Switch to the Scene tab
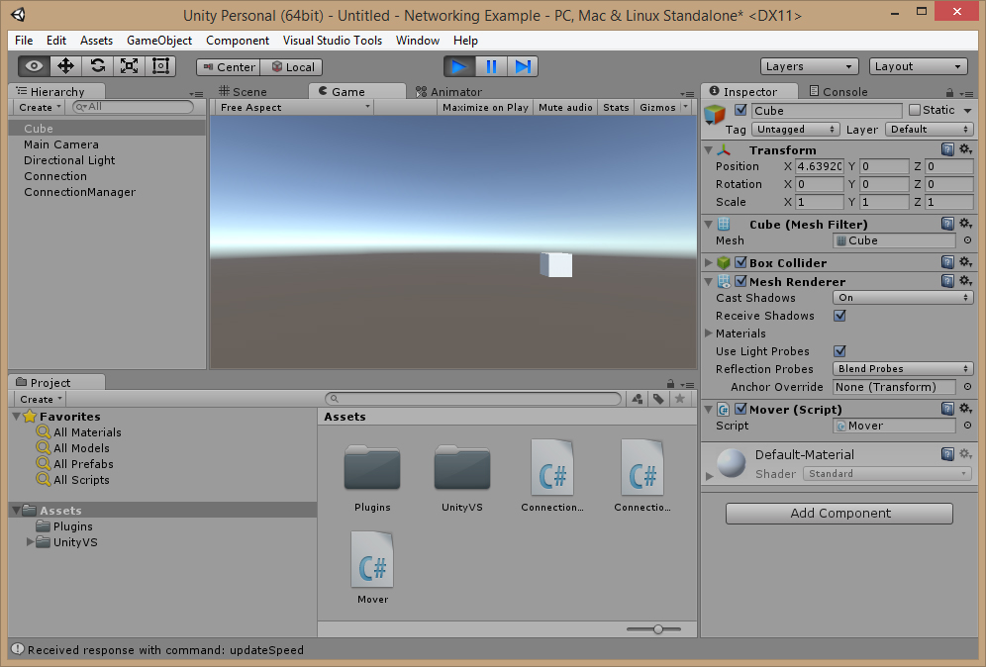Viewport: 986px width, 667px height. (x=243, y=92)
